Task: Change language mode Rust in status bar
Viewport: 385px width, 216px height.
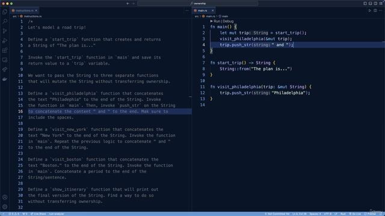Action: (343, 214)
